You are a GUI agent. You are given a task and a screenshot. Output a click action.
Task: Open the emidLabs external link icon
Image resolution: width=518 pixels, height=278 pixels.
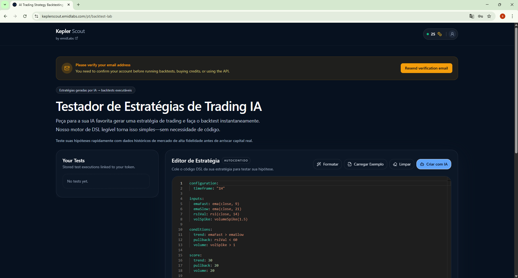[x=76, y=38]
